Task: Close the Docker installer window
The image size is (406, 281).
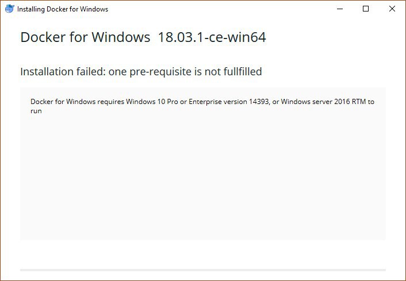Action: point(392,9)
